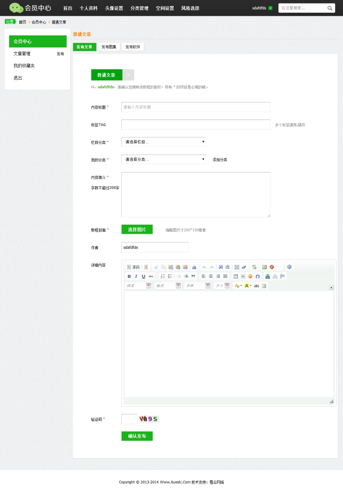Open 个人资料 in top navigation
Screen dimensions: 343x494
click(x=88, y=8)
